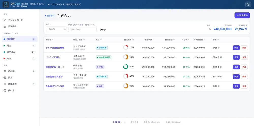Open the 制御盤更新一式 case link
Screen dimensions: 254x126
(53, 67)
